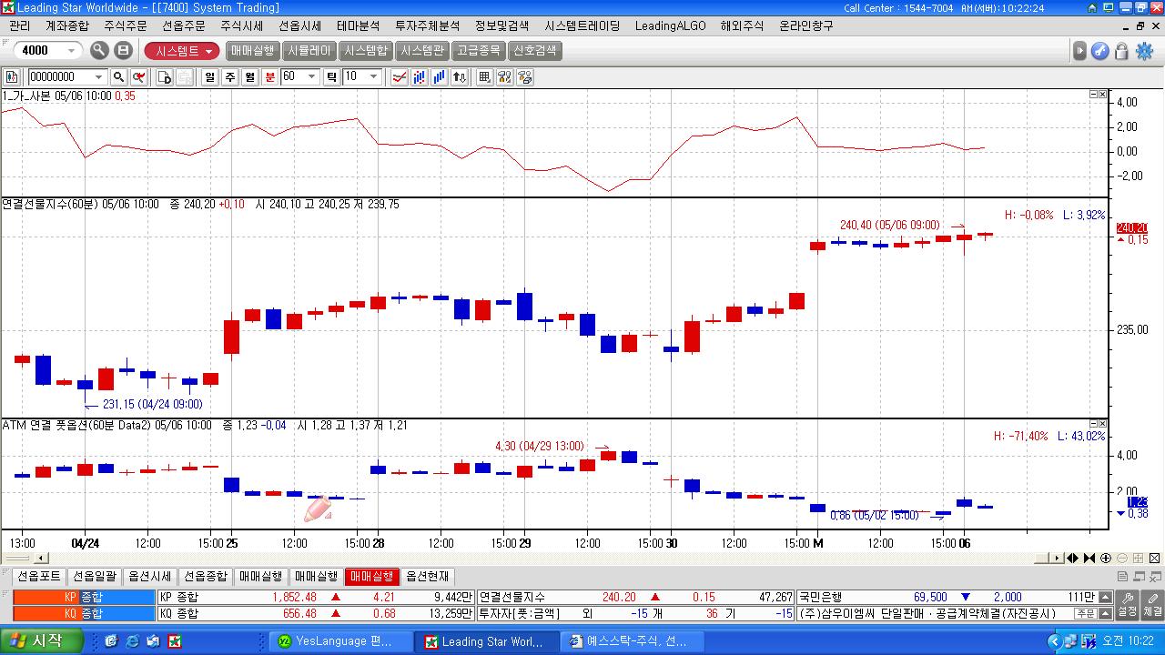Switch to the 옵션시세 bottom tab
Image resolution: width=1165 pixels, height=655 pixels.
[149, 577]
